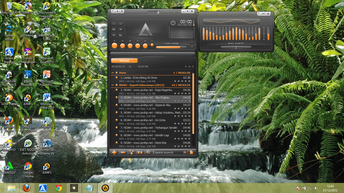Select the Default playlist tab

[124, 61]
